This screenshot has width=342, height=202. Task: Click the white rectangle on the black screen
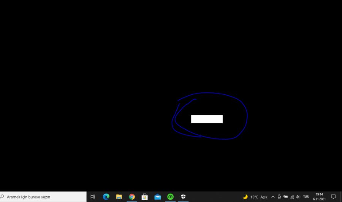(x=207, y=119)
